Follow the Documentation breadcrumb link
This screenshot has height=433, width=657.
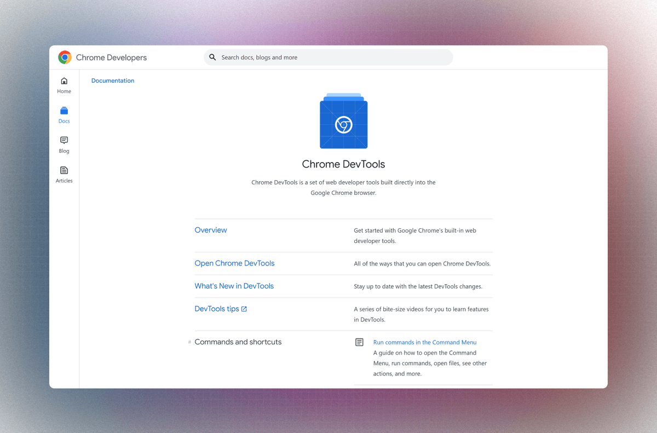(113, 80)
